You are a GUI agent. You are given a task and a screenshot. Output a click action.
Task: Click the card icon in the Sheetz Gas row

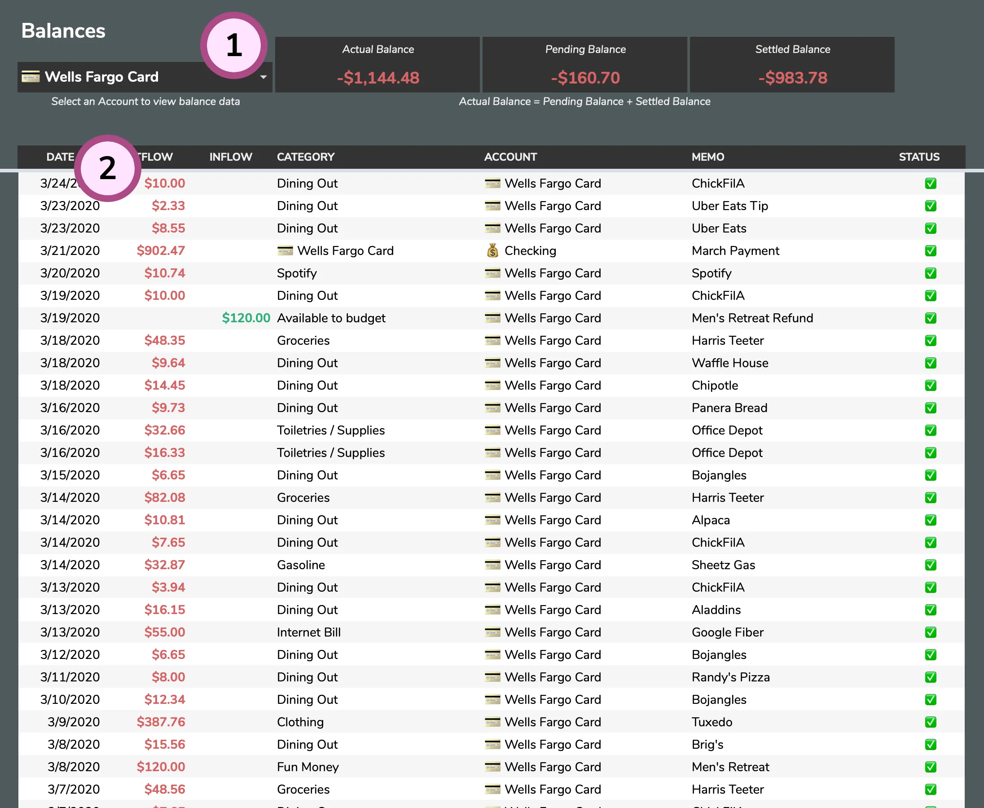[492, 565]
